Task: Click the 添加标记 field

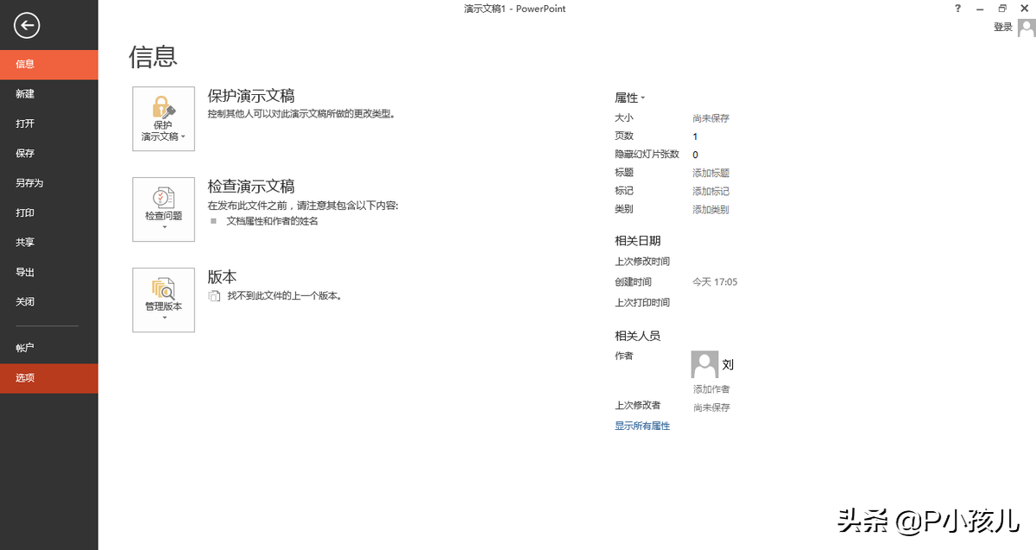Action: [x=711, y=192]
